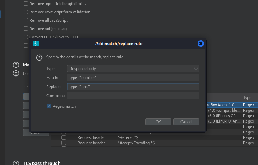The width and height of the screenshot is (258, 165).
Task: Open help for the Match and replace section
Action: pos(16,65)
